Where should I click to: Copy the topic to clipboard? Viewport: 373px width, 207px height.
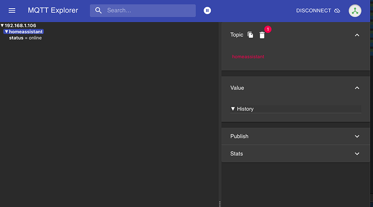(x=250, y=35)
